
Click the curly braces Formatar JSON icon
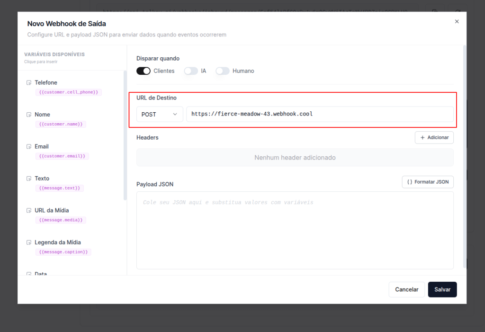click(x=410, y=182)
